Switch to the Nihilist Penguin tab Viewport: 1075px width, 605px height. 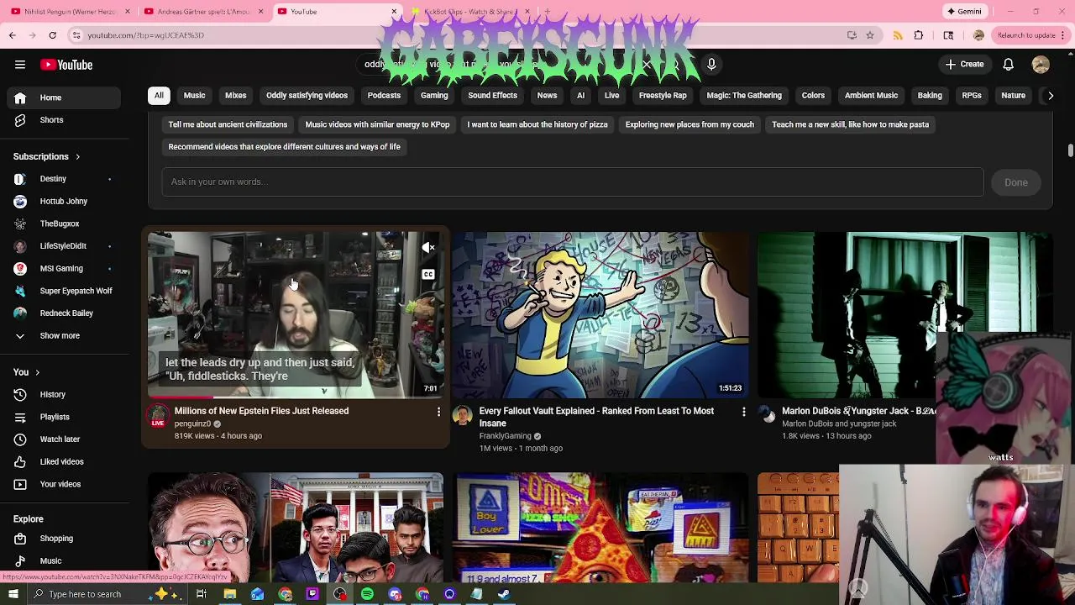(x=69, y=12)
